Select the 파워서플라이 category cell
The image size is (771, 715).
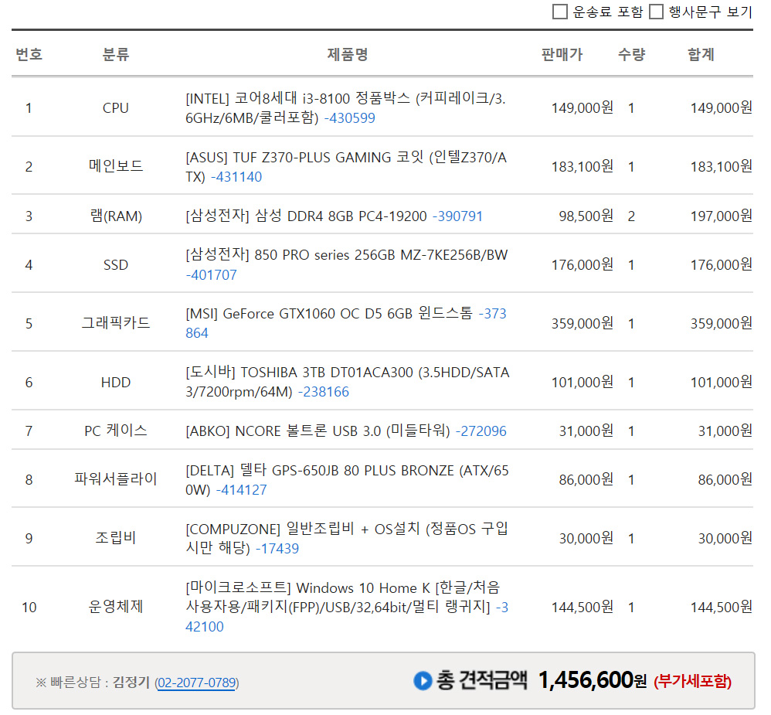pyautogui.click(x=116, y=479)
